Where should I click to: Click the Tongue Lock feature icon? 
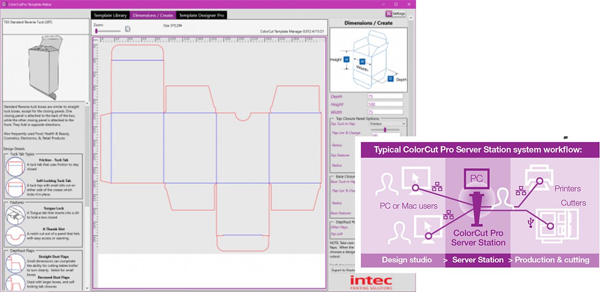(16, 215)
